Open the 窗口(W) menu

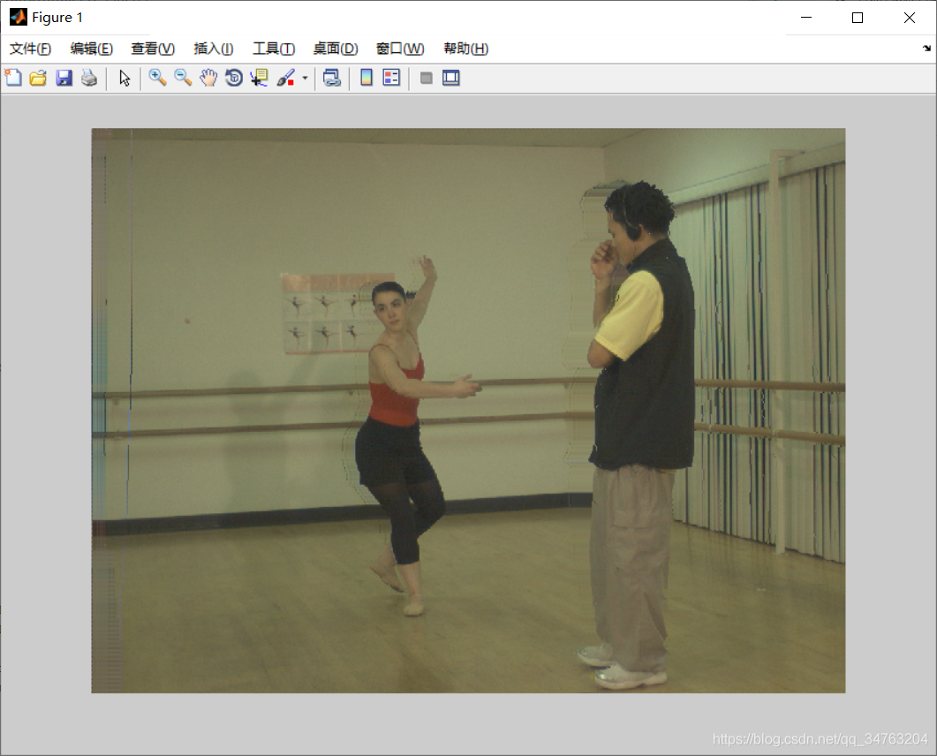(400, 49)
